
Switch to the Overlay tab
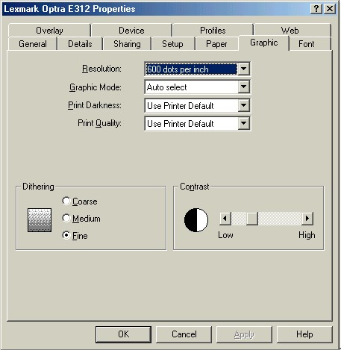tap(49, 31)
